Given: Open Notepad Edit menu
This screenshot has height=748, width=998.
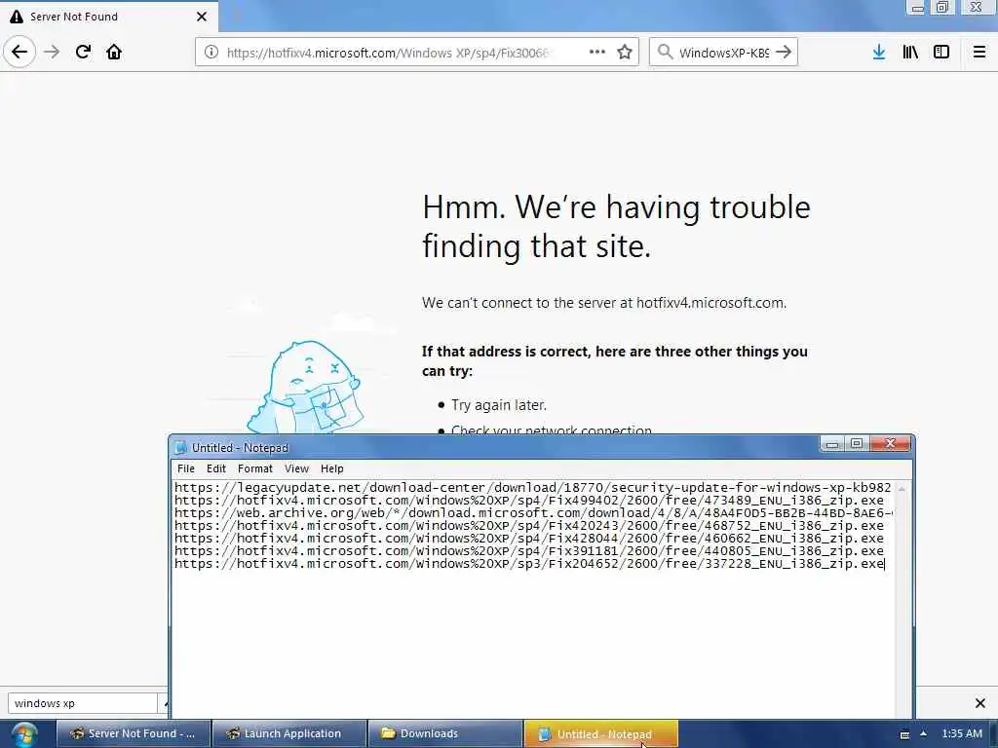Looking at the screenshot, I should (216, 468).
